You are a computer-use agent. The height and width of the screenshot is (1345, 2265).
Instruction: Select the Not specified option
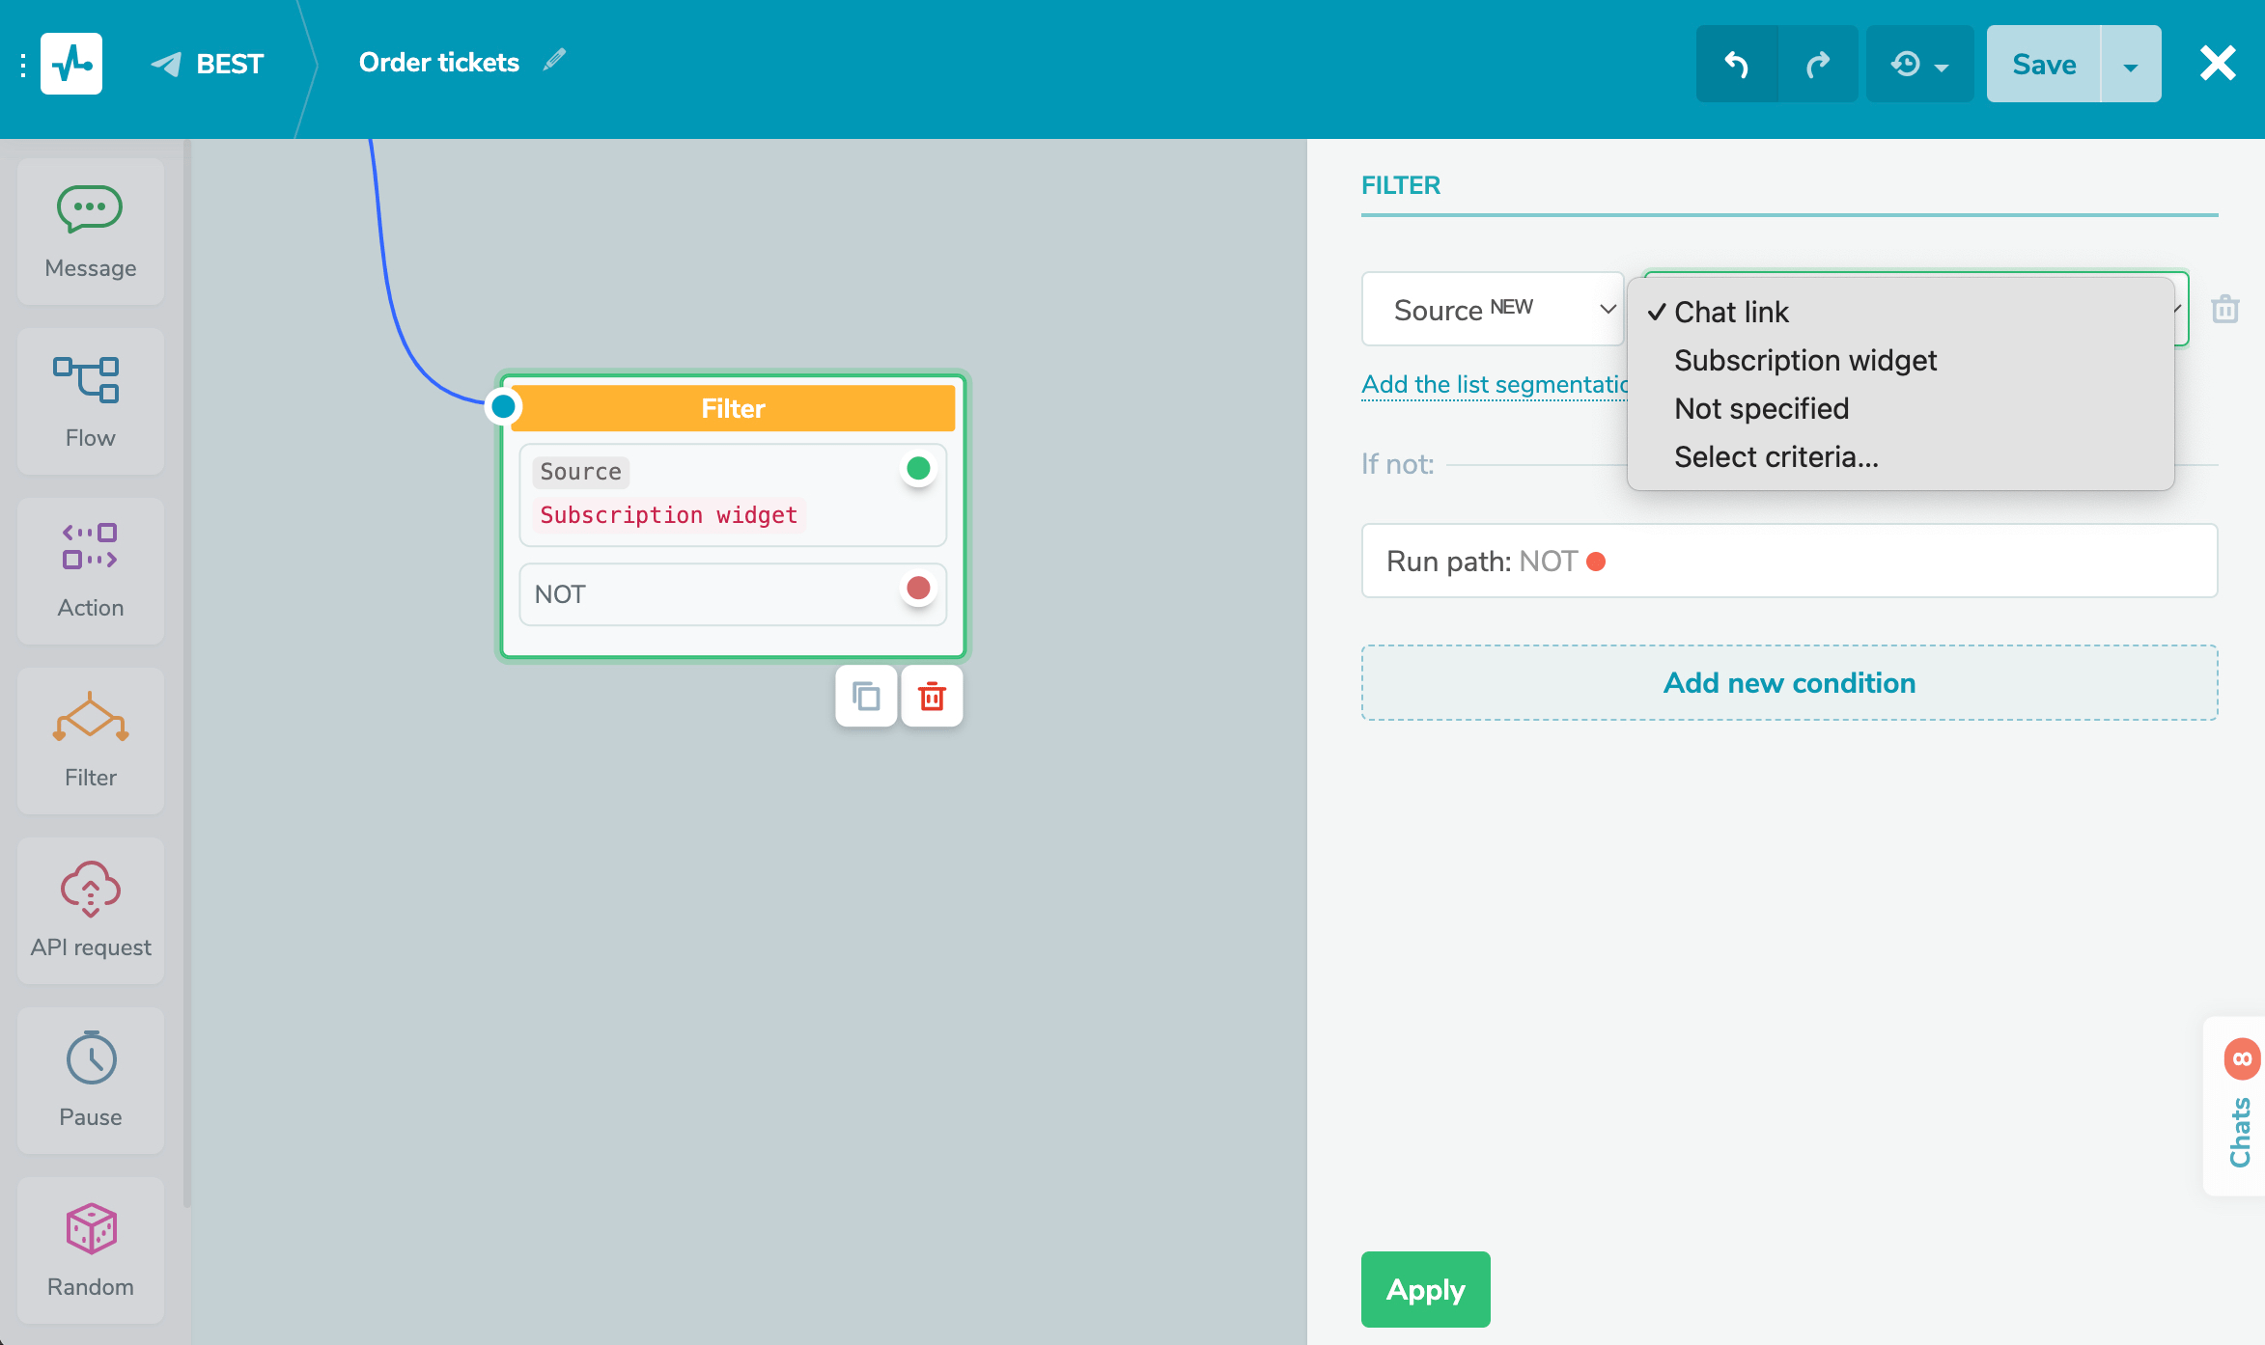click(x=1761, y=408)
